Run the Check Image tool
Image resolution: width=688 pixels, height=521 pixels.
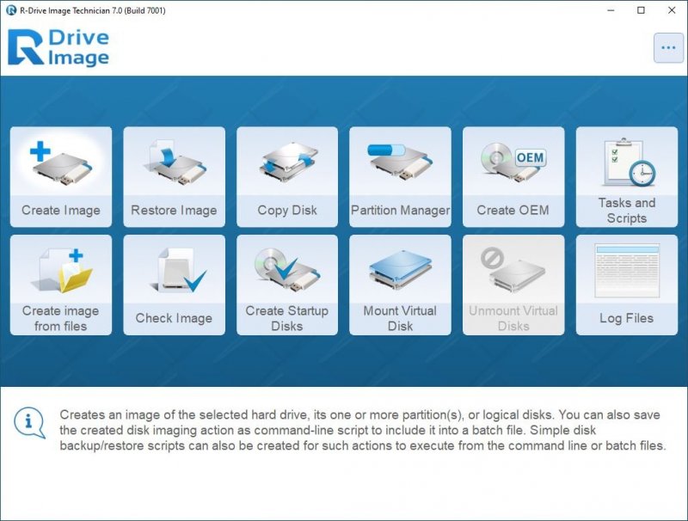pyautogui.click(x=175, y=285)
